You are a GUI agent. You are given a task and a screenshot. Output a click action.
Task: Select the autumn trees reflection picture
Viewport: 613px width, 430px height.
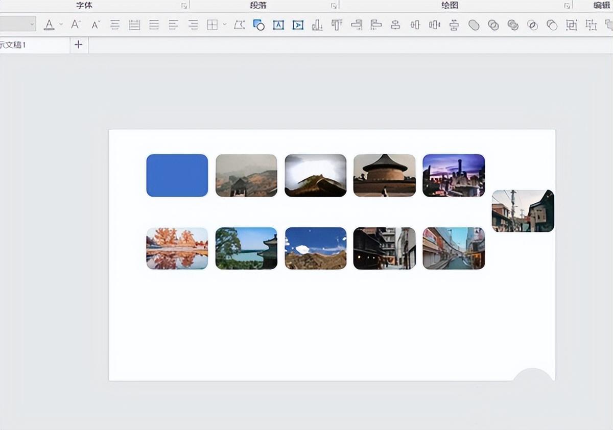point(177,248)
